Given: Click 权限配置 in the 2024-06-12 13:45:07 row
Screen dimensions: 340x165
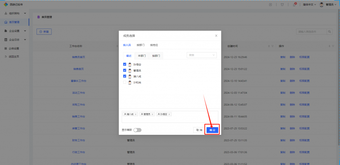Looking at the screenshot, I should point(304,105).
